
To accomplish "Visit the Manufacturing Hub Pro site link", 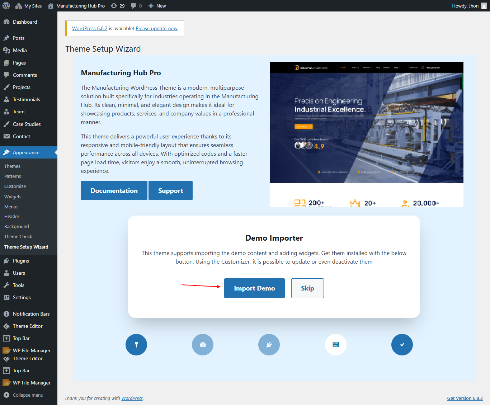I will (x=76, y=6).
